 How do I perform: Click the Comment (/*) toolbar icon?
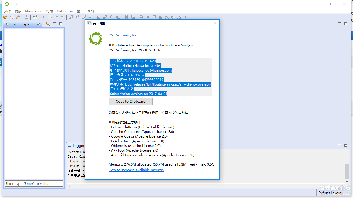(77, 17)
